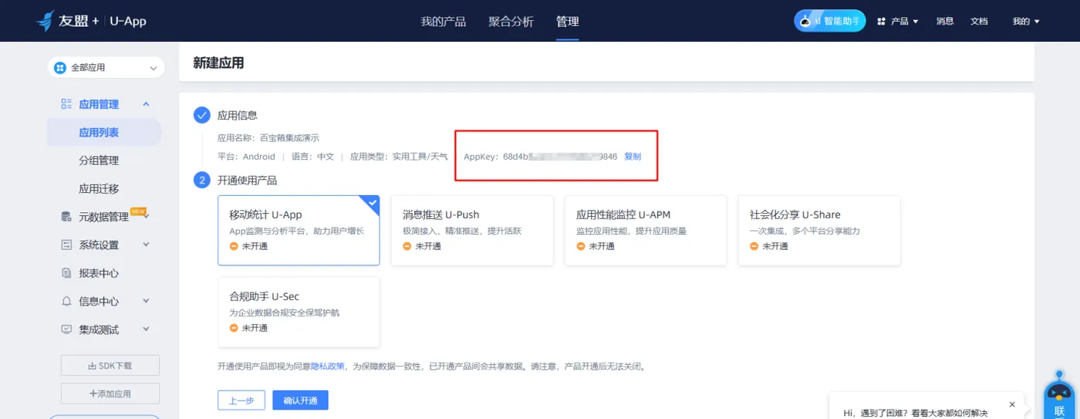Viewport: 1080px width, 419px height.
Task: Click the 全部应用 blue grid icon
Action: click(x=60, y=68)
